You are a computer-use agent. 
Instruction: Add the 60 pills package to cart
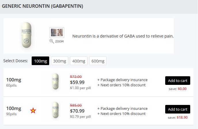[178, 81]
